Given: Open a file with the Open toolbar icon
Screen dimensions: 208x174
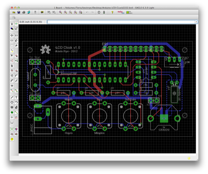Looking at the screenshot, I should 14,12.
